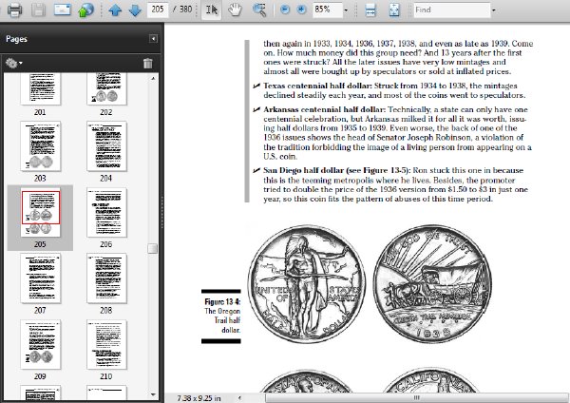Select the page 204 thumbnail
This screenshot has height=403, width=570.
point(106,146)
